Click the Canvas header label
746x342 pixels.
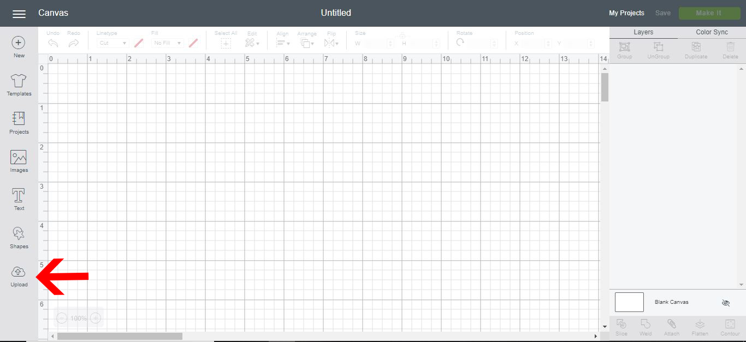click(53, 13)
